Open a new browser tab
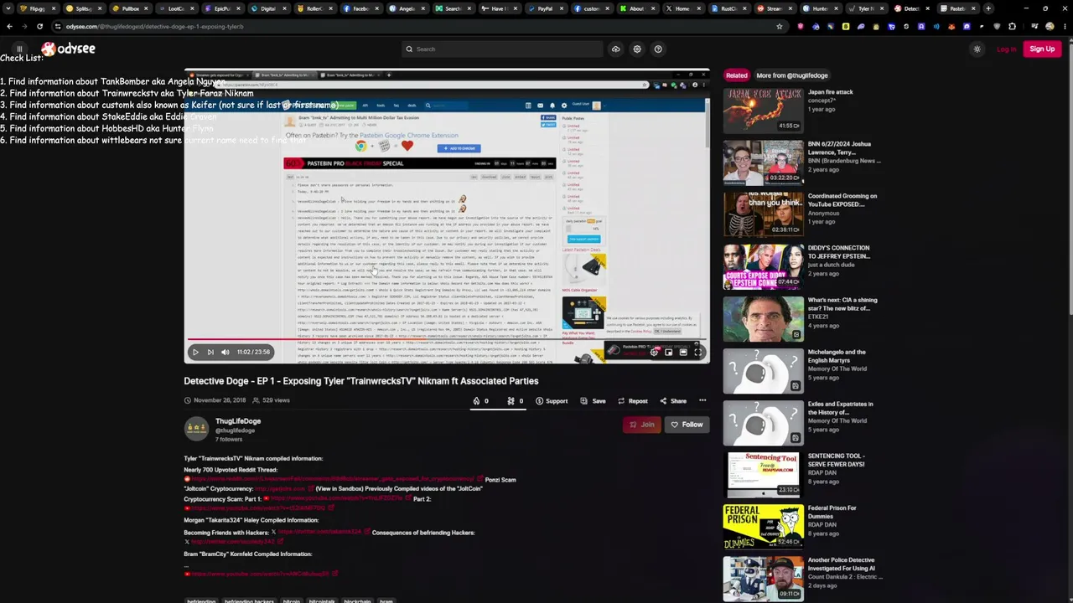Image resolution: width=1073 pixels, height=603 pixels. [x=988, y=8]
